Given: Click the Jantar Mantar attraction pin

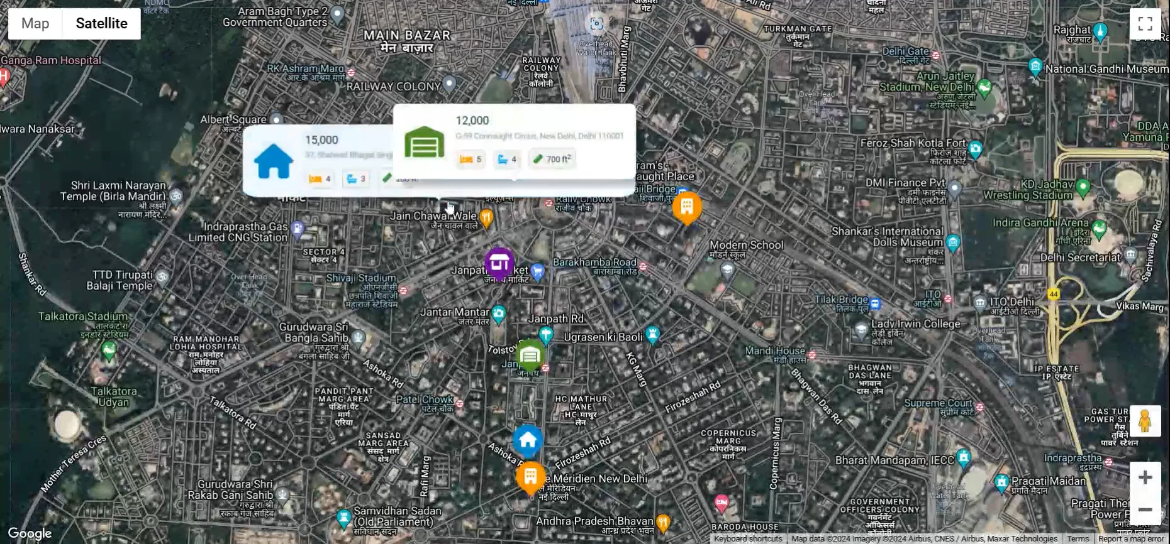Looking at the screenshot, I should (x=499, y=313).
